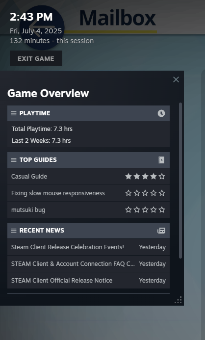
Task: Click the mutsuki bug star rating
Action: [145, 210]
